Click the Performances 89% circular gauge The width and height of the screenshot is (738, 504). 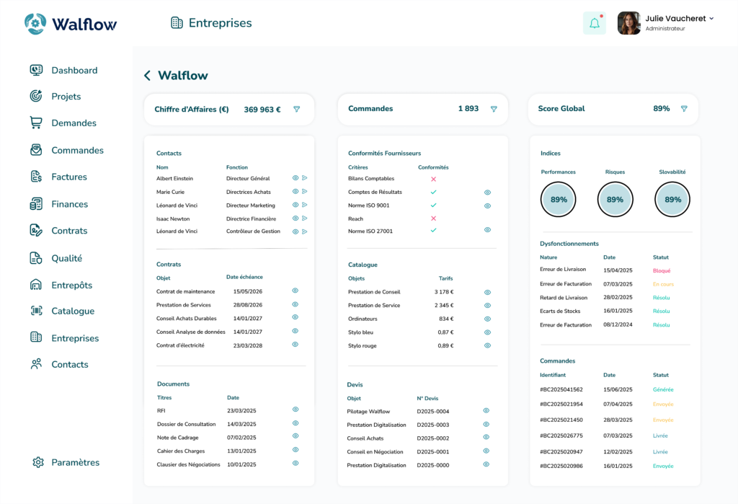coord(559,200)
